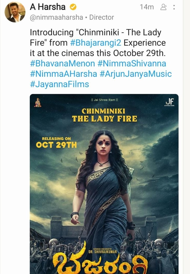Viewport: 190px width, 274px height.
Task: Open the #NimmaShivanna hashtag link
Action: [132, 63]
